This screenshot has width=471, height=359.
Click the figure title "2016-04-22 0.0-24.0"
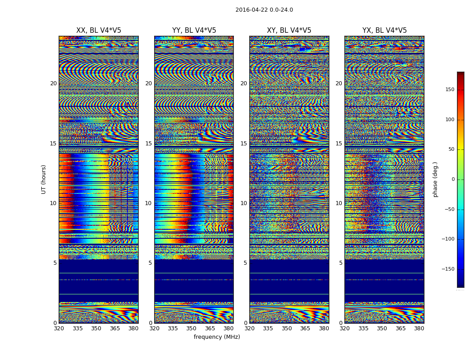coord(264,10)
